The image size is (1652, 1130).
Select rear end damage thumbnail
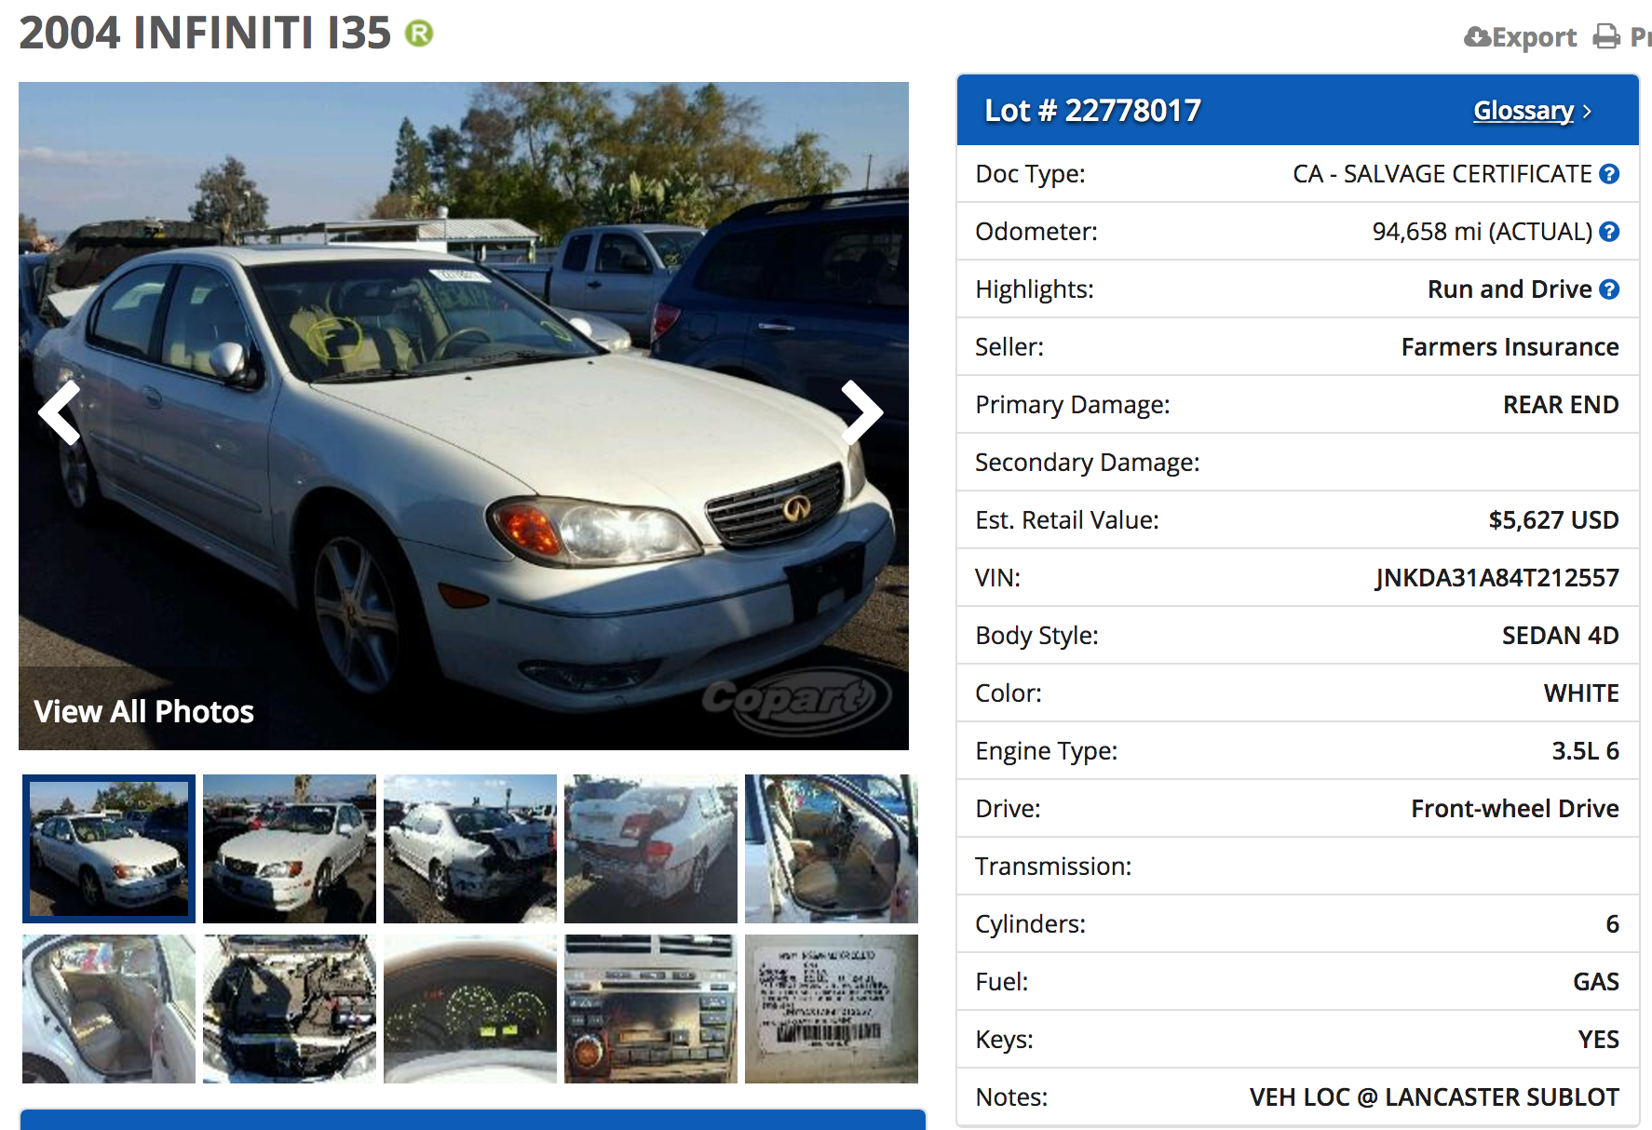[651, 849]
